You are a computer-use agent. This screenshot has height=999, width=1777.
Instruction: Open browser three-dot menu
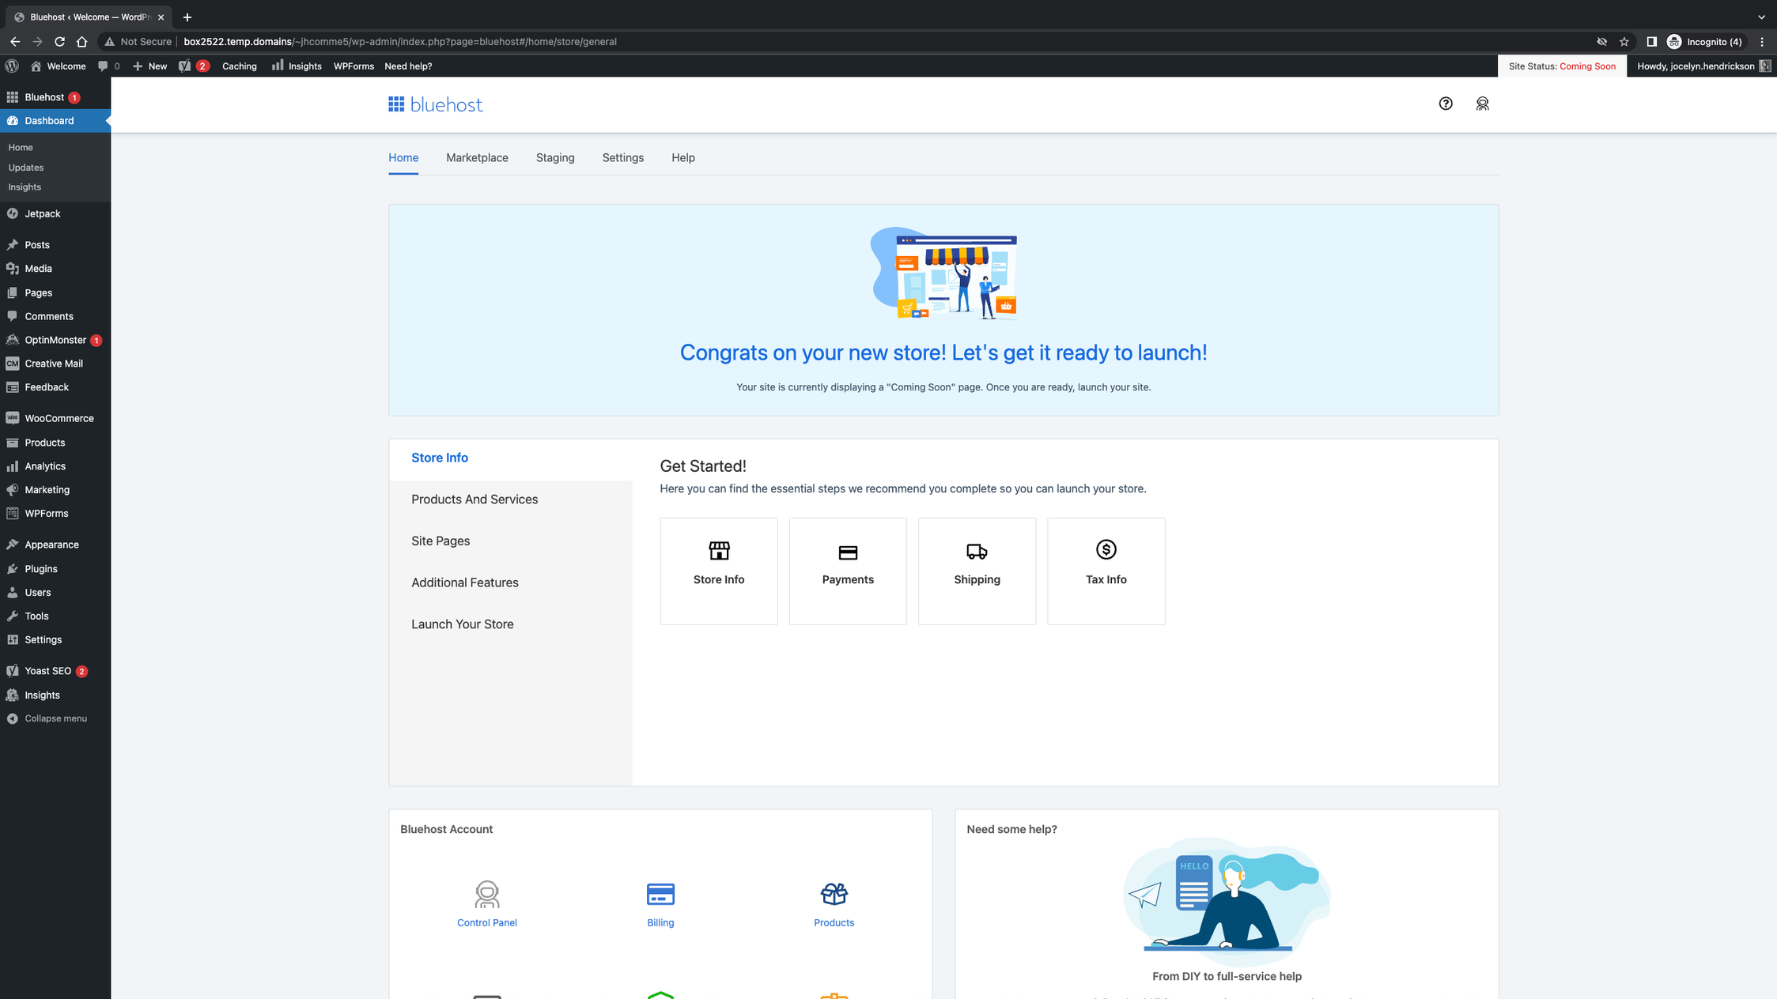tap(1762, 41)
